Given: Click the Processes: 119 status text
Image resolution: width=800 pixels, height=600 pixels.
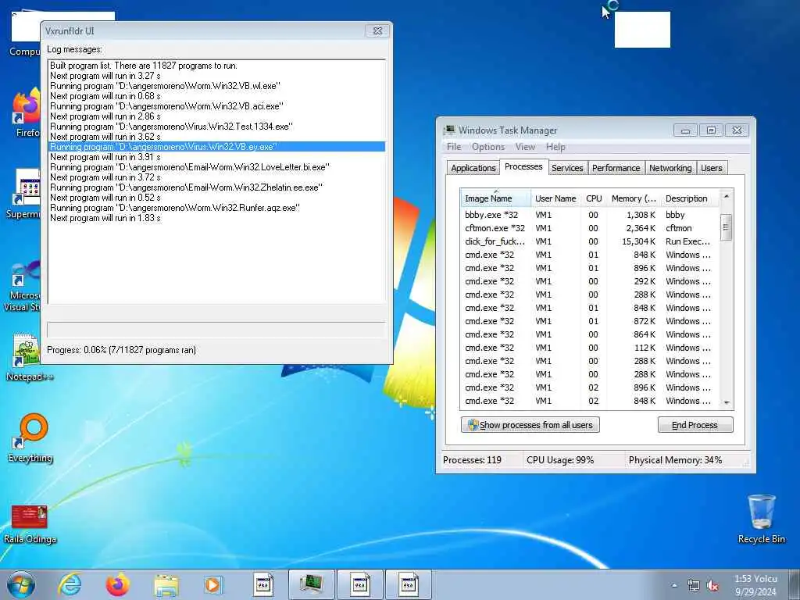Looking at the screenshot, I should click(x=472, y=460).
